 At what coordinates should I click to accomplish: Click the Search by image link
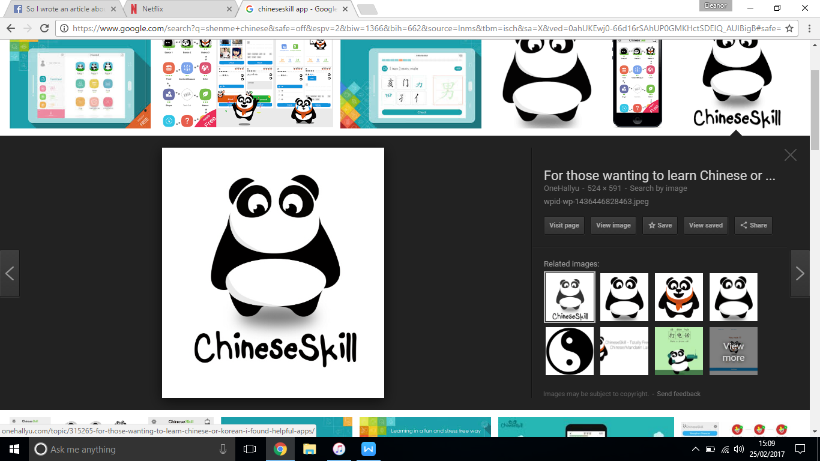click(x=659, y=188)
